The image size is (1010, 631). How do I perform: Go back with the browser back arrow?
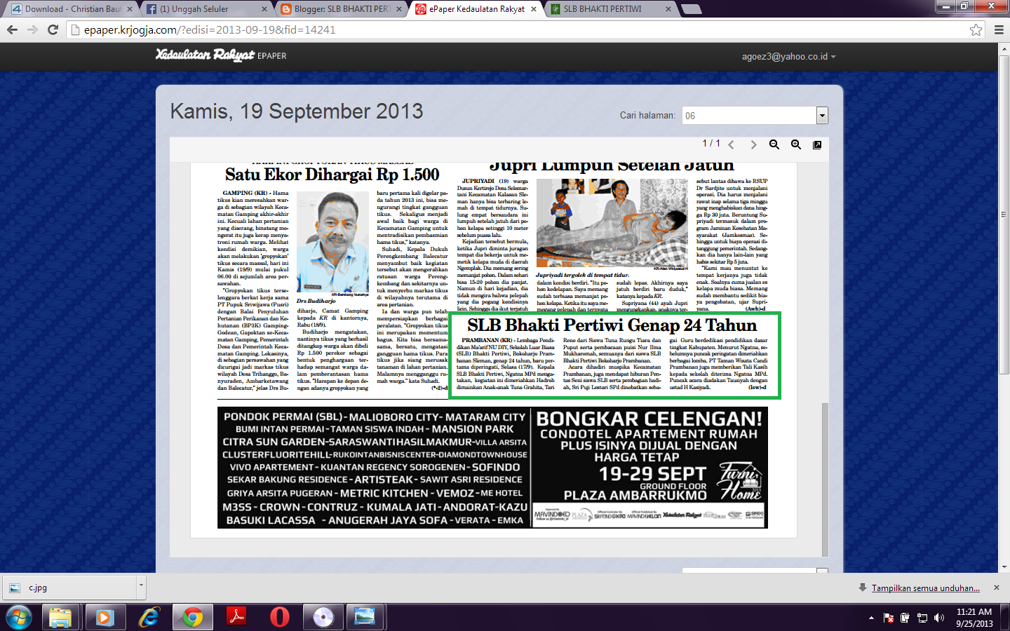pos(12,29)
